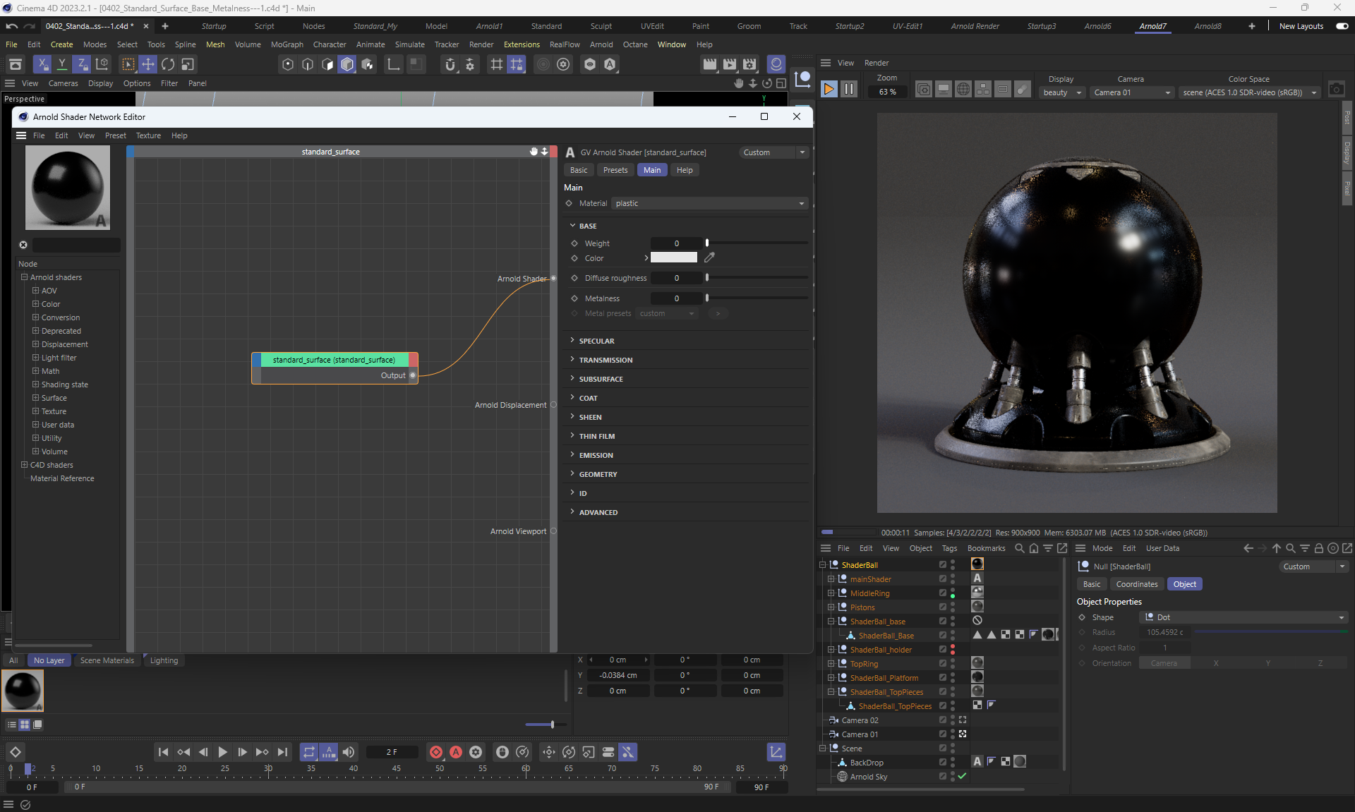Screen dimensions: 1355x812
Task: Select the Rotate tool in toolbar
Action: [167, 64]
